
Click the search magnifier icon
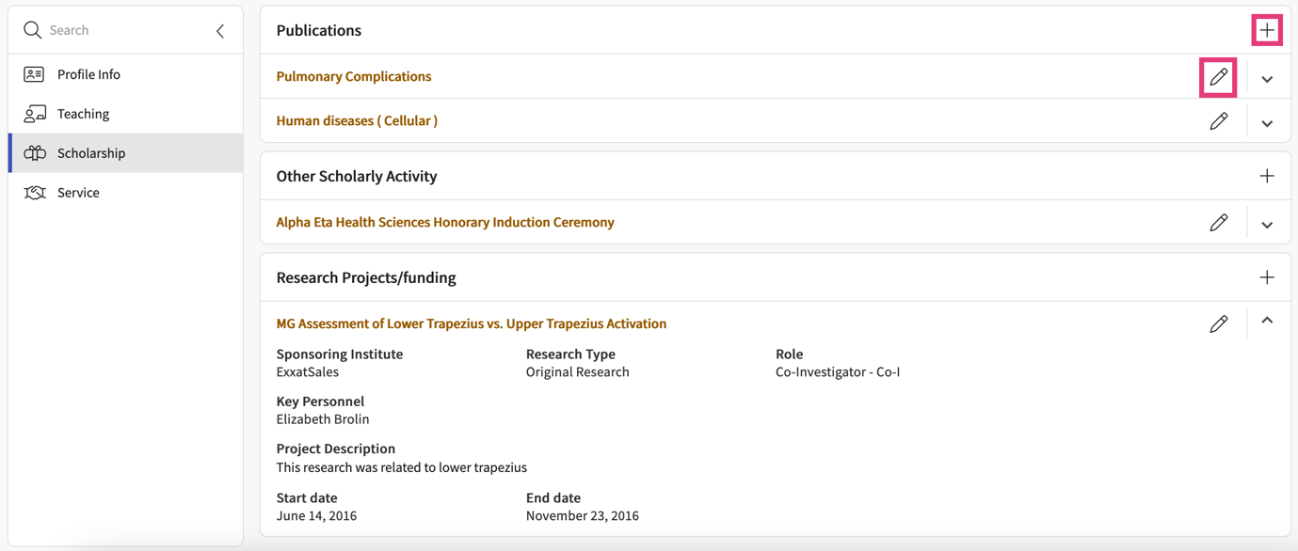32,30
